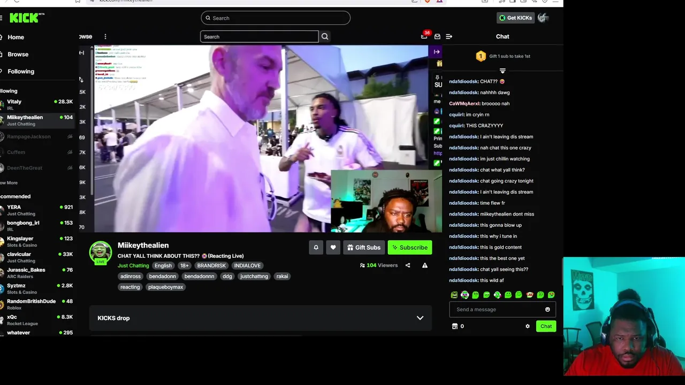Image resolution: width=685 pixels, height=385 pixels.
Task: Click user avatar at top right
Action: (x=543, y=18)
